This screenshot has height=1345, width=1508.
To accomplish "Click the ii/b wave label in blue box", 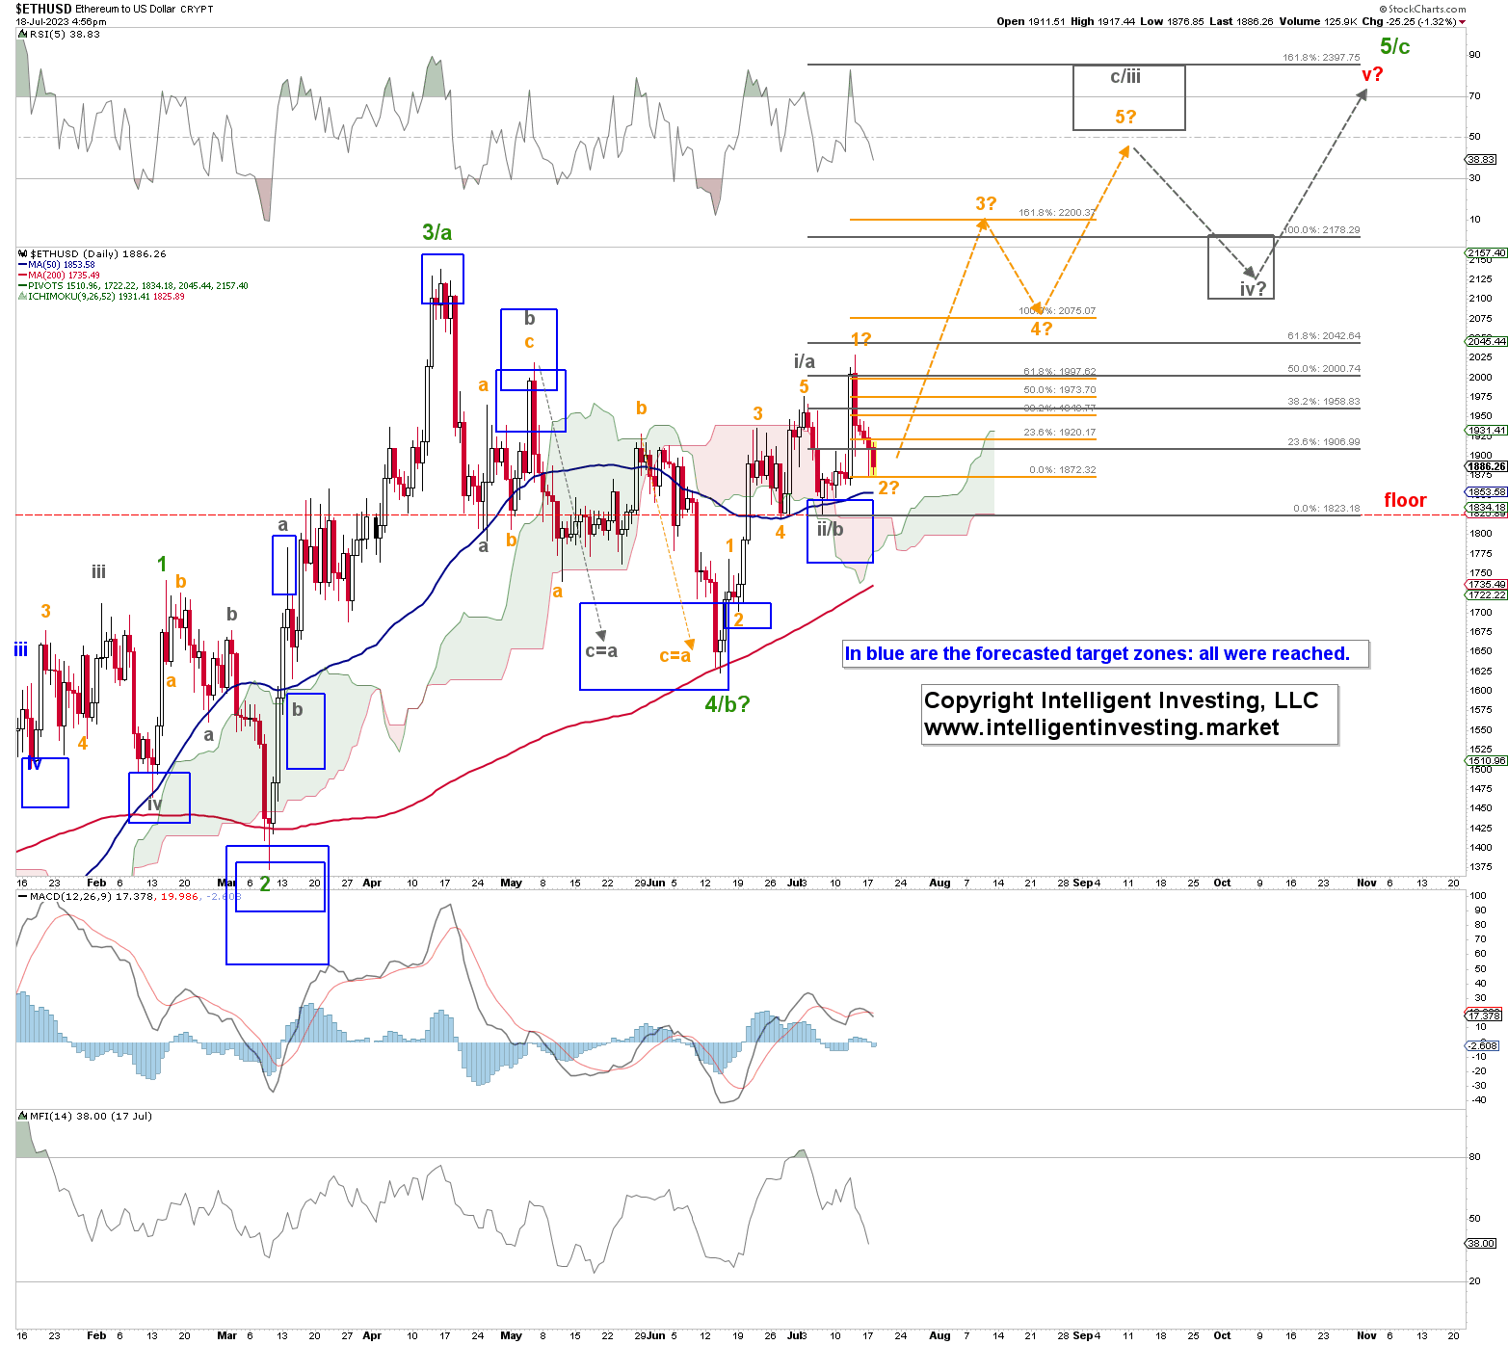I will (830, 529).
